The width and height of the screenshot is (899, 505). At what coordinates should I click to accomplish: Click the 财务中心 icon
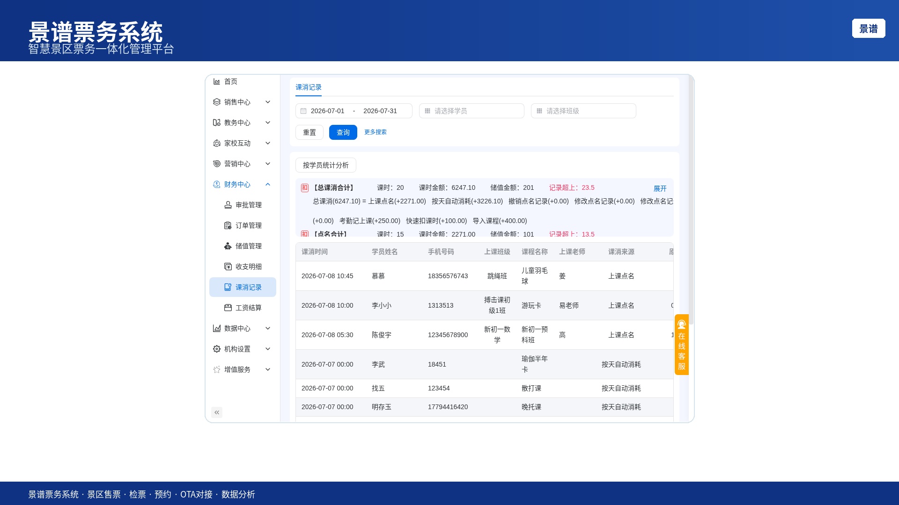[217, 184]
